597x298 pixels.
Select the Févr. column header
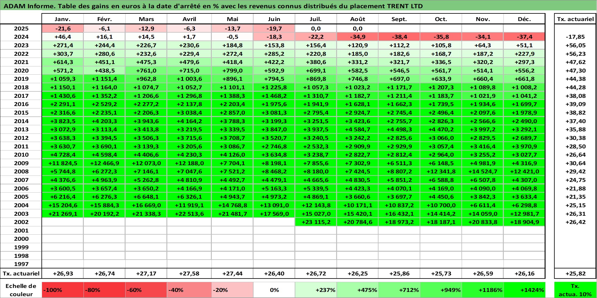point(105,19)
